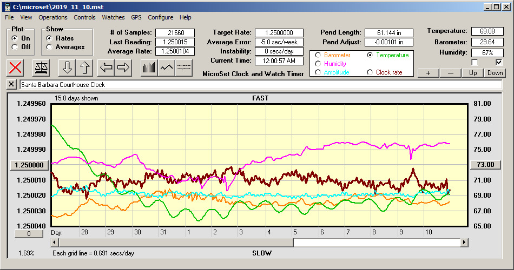Click the Up button
The width and height of the screenshot is (514, 270).
[x=473, y=73]
